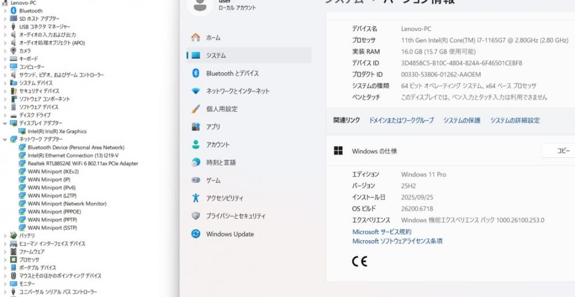Viewport: 575px width, 297px height.
Task: Expand the Bluetooth node in Device Manager
Action: pos(5,10)
